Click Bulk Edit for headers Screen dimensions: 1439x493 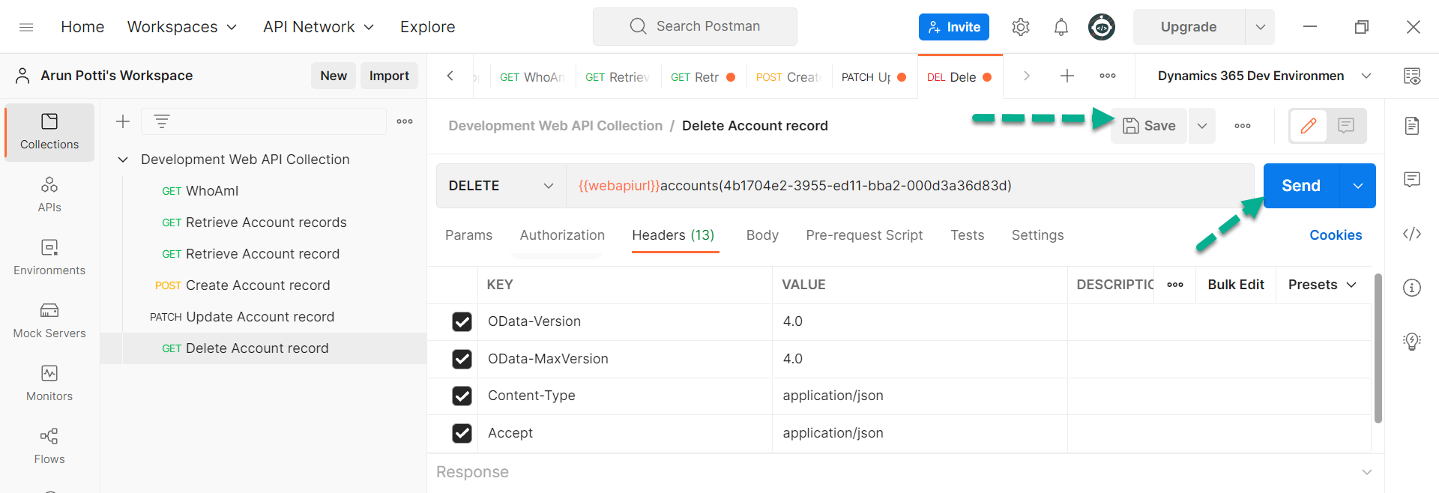[1236, 285]
